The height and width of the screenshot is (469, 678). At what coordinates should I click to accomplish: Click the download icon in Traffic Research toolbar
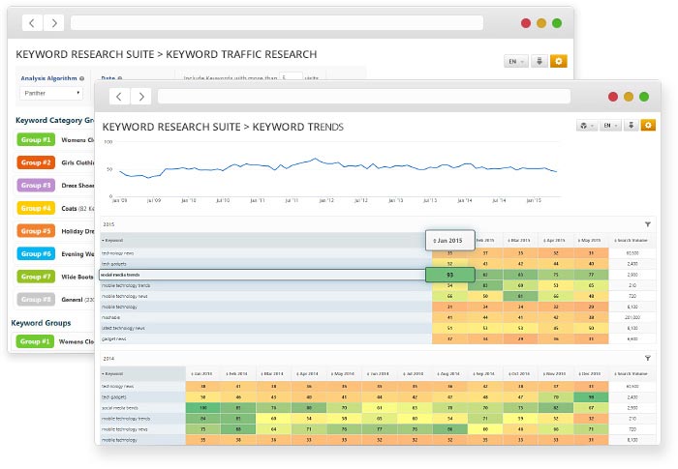tap(539, 61)
